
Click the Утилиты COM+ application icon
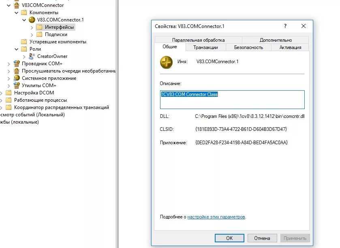(17, 86)
